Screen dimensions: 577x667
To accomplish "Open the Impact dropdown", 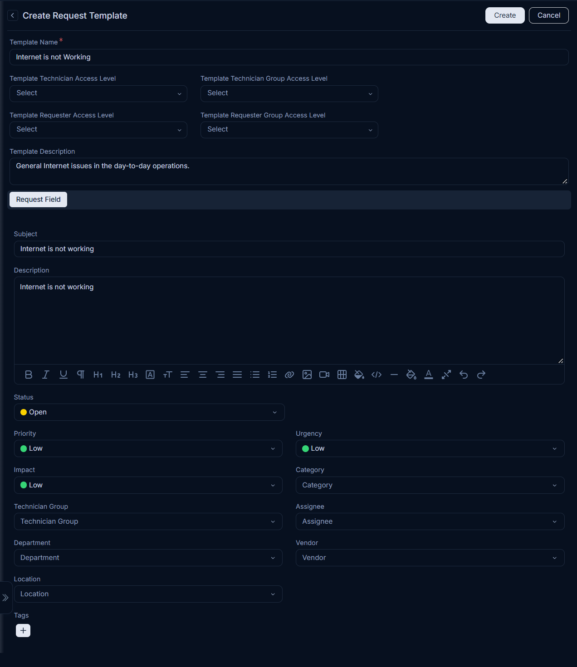I will coord(148,485).
